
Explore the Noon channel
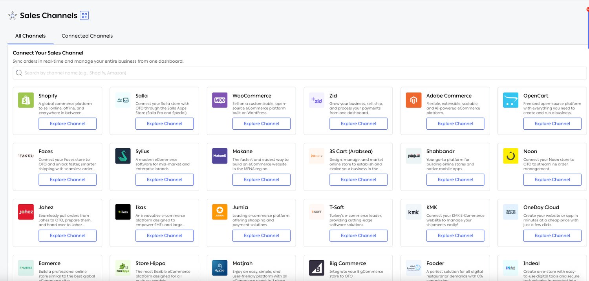coord(552,179)
